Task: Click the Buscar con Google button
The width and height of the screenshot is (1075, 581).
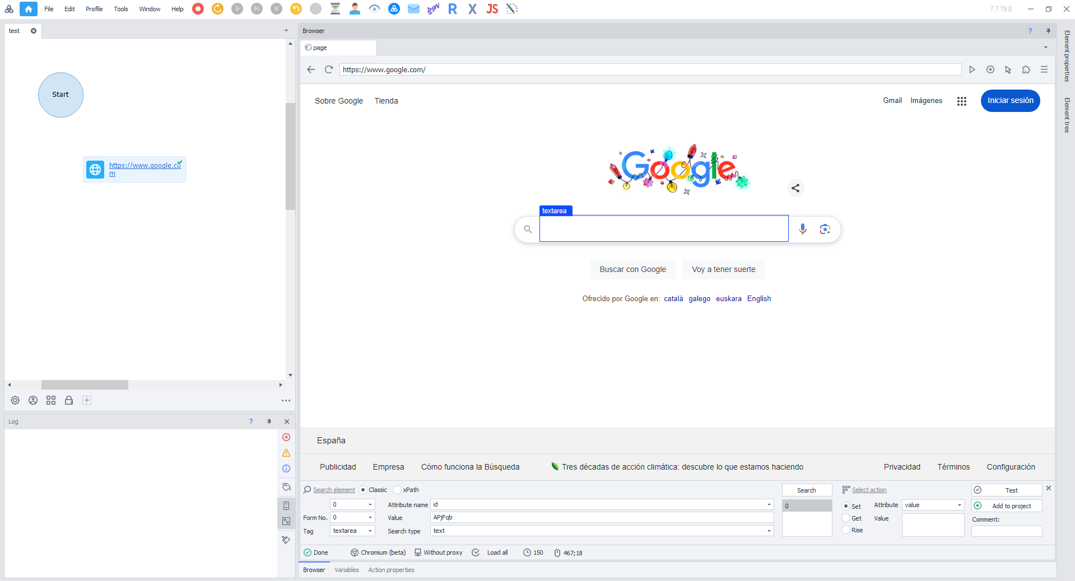Action: [x=632, y=269]
